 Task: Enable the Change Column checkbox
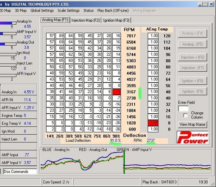tap(185, 115)
